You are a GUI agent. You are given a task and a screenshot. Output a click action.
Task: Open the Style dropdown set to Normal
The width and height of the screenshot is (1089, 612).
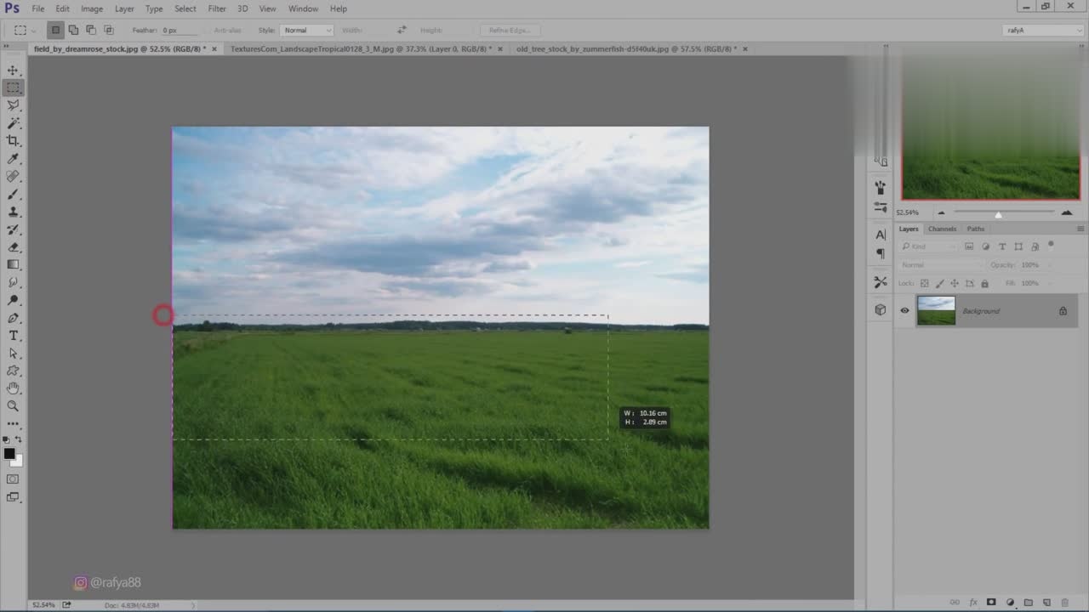306,30
